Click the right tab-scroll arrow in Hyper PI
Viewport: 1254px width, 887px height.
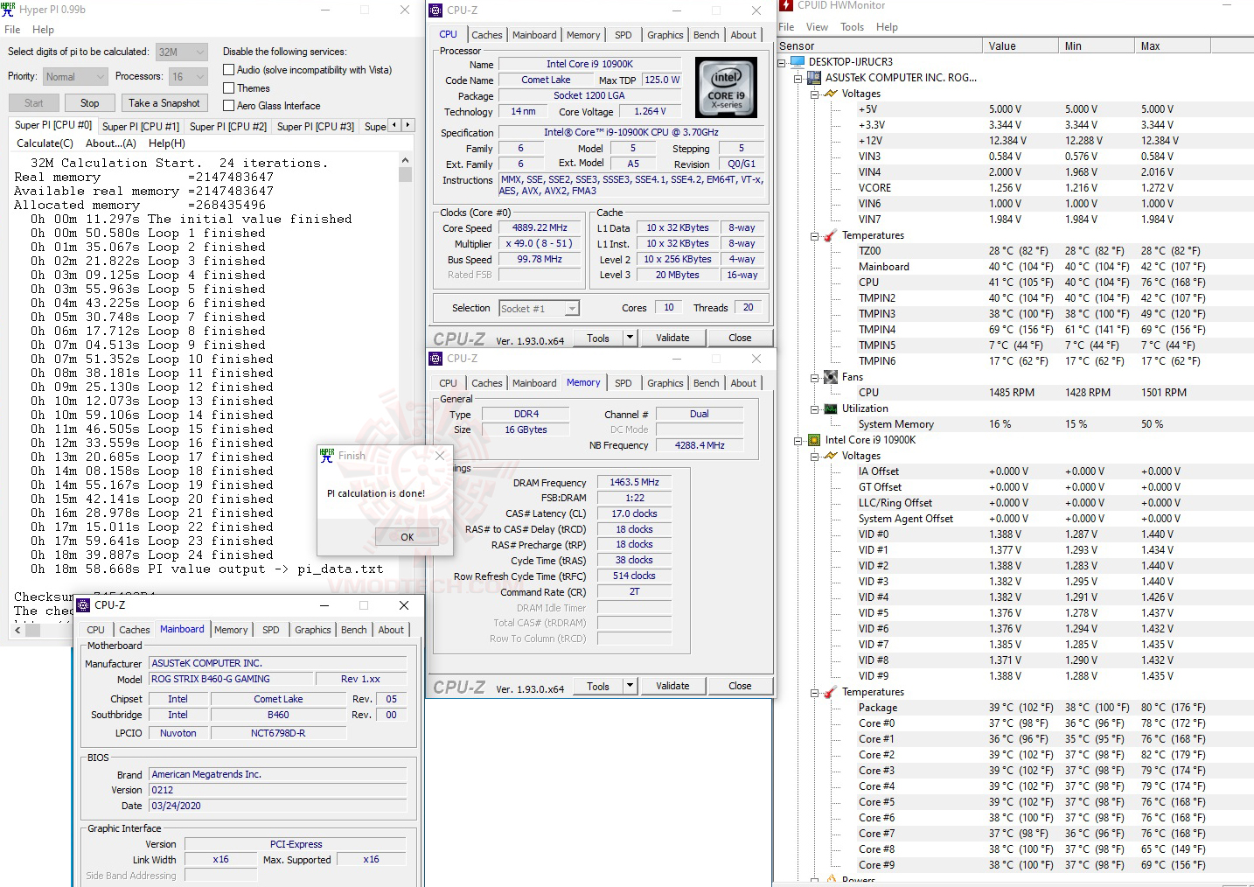point(408,126)
